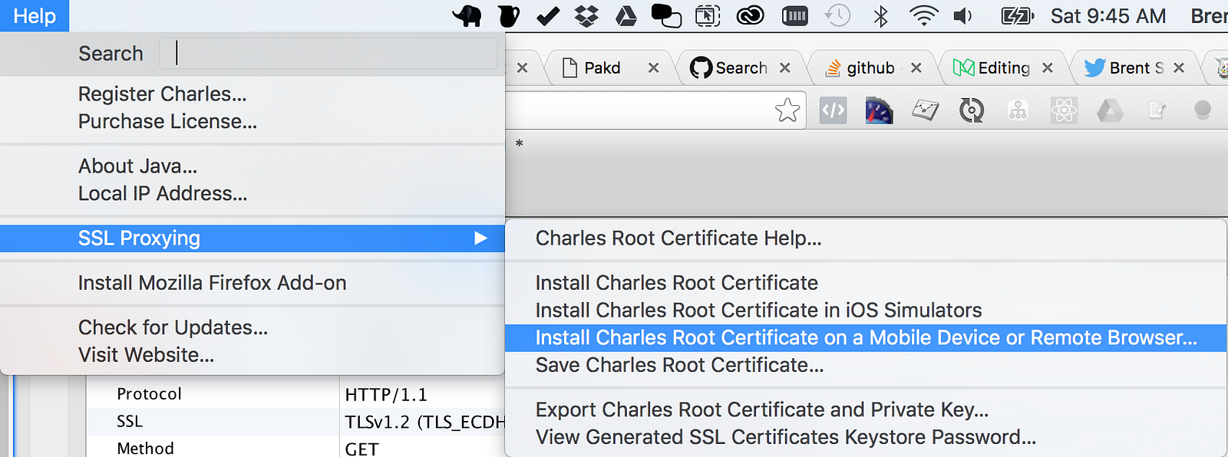Click the screen capture selection icon
Viewport: 1228px width, 457px height.
tap(708, 16)
